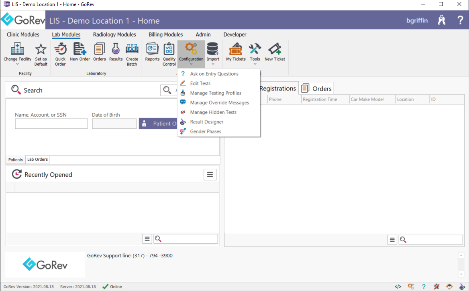Screen dimensions: 469x291
Task: Open the Developer ribbon tab
Action: 235,34
